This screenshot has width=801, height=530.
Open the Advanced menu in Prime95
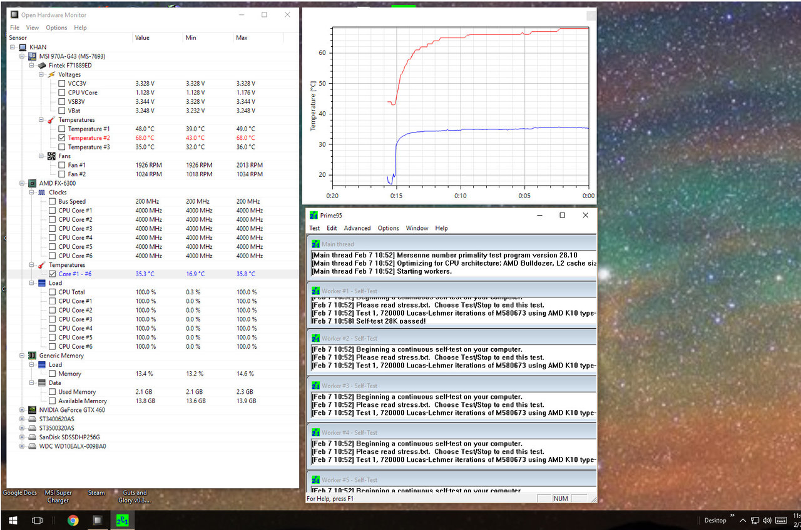tap(357, 228)
